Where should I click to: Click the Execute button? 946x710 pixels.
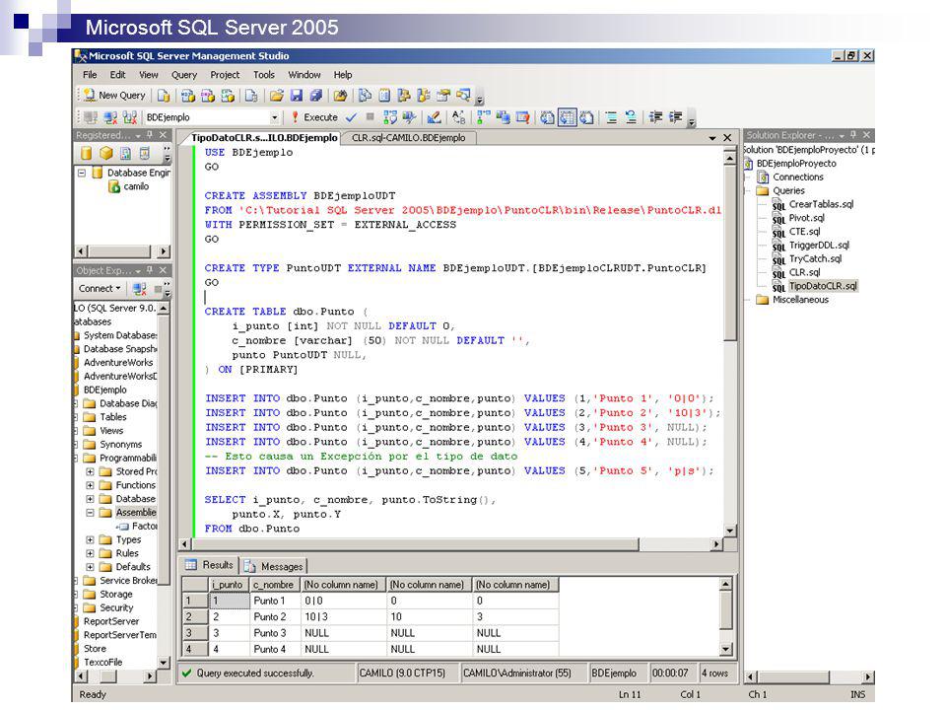pyautogui.click(x=313, y=117)
